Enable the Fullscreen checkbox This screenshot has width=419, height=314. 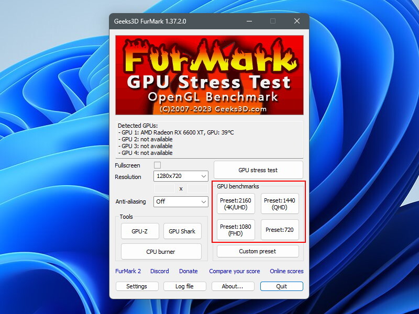pyautogui.click(x=157, y=165)
